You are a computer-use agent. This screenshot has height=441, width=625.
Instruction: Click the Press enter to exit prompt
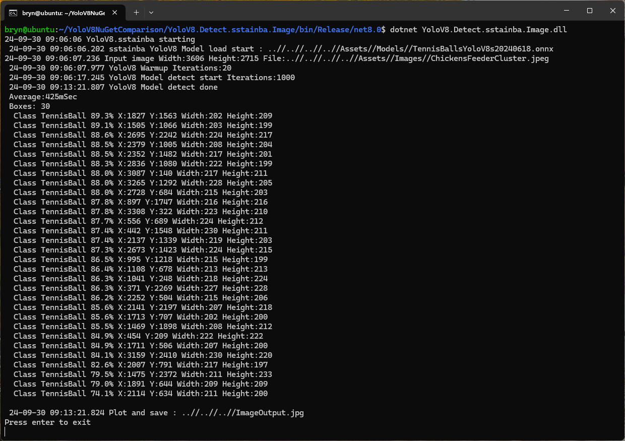click(x=46, y=422)
